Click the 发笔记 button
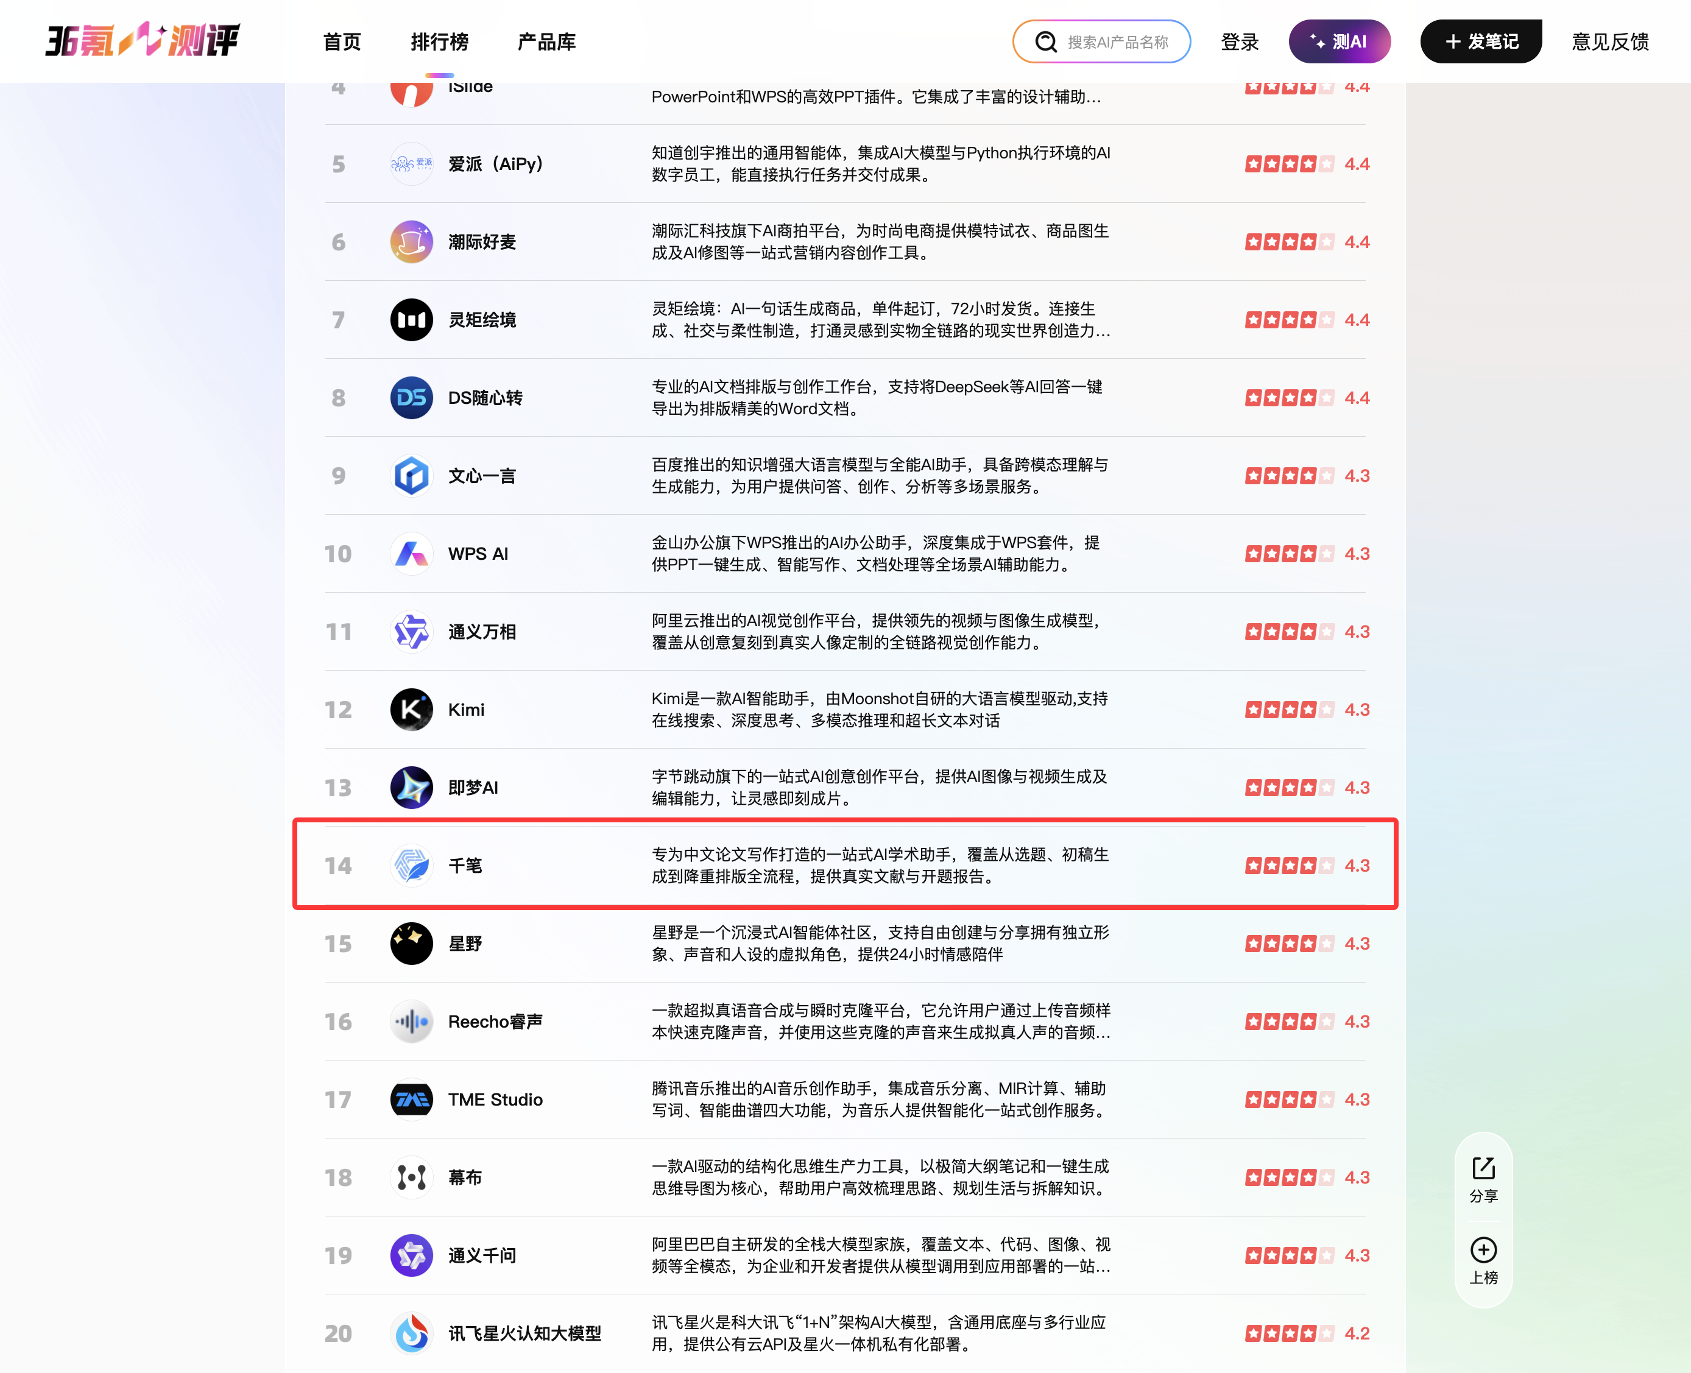The width and height of the screenshot is (1691, 1373). (x=1481, y=42)
